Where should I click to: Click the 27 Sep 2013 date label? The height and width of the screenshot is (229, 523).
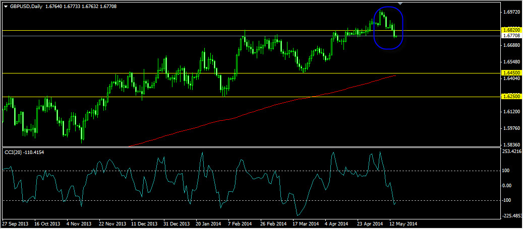15,223
